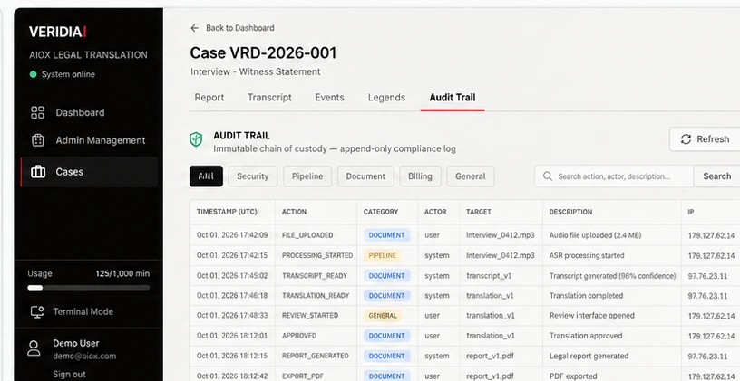This screenshot has width=740, height=381.
Task: Click description Audio file uploaded (2.4 MB)
Action: point(595,235)
